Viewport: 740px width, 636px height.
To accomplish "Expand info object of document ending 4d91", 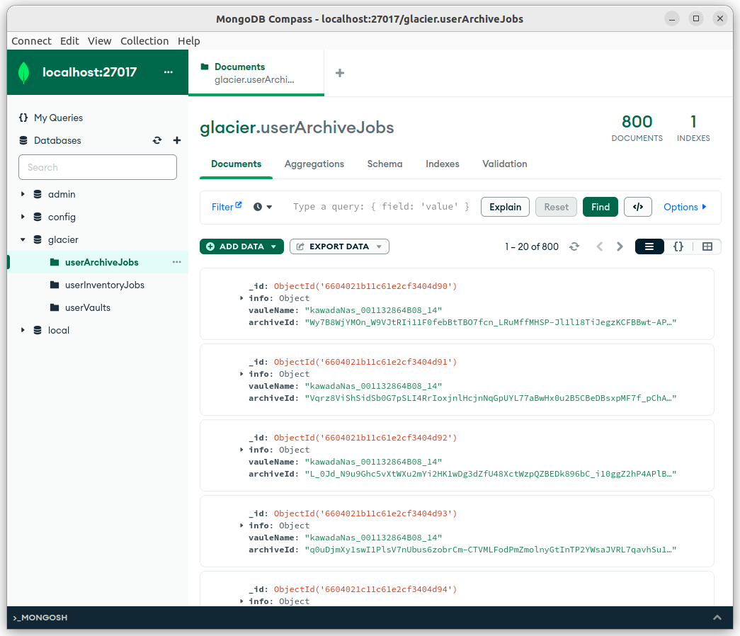I will [241, 374].
